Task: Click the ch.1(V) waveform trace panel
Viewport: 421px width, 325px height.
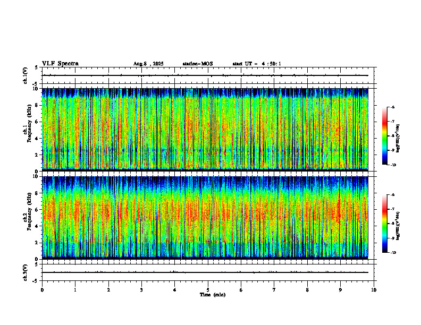Action: click(208, 75)
